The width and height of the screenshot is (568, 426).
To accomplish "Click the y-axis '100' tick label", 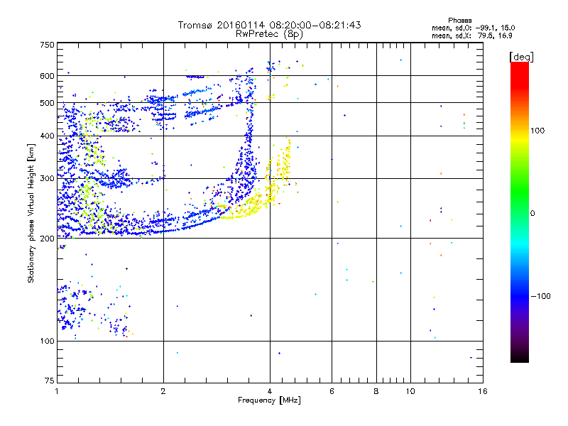I will click(47, 341).
